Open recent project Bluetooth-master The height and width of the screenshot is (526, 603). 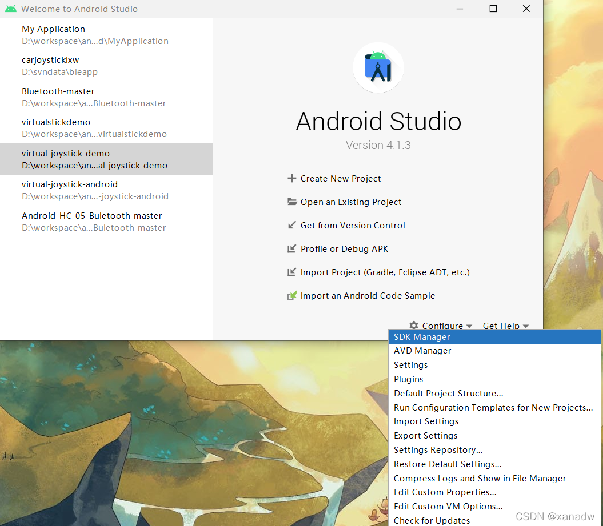pos(106,97)
